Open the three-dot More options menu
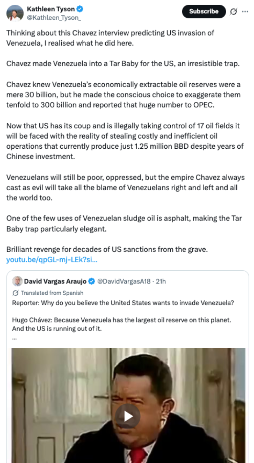The height and width of the screenshot is (463, 254). (x=245, y=12)
